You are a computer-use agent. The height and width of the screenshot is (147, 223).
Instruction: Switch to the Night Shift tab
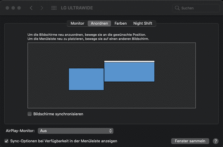pos(143,23)
